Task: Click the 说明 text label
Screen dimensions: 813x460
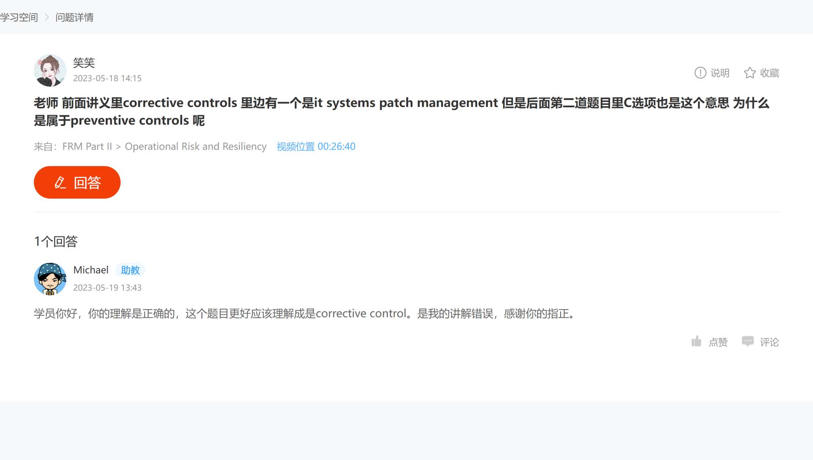Action: [x=720, y=73]
